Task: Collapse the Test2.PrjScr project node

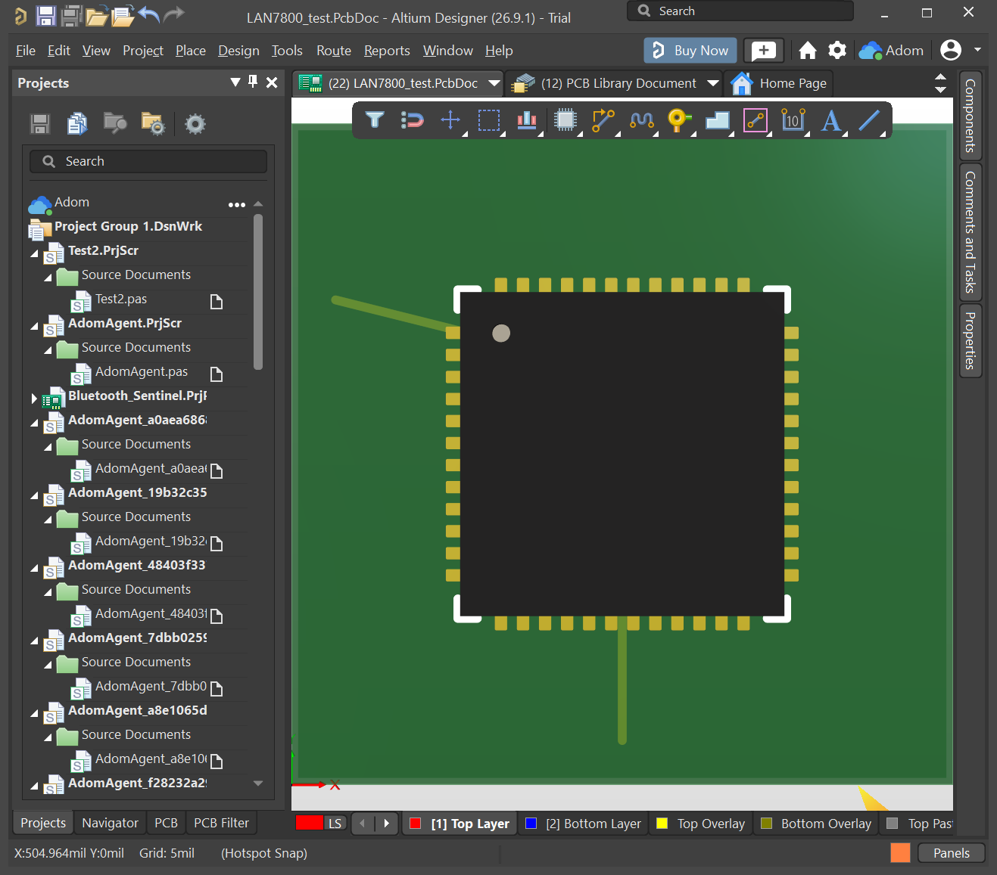Action: [34, 253]
